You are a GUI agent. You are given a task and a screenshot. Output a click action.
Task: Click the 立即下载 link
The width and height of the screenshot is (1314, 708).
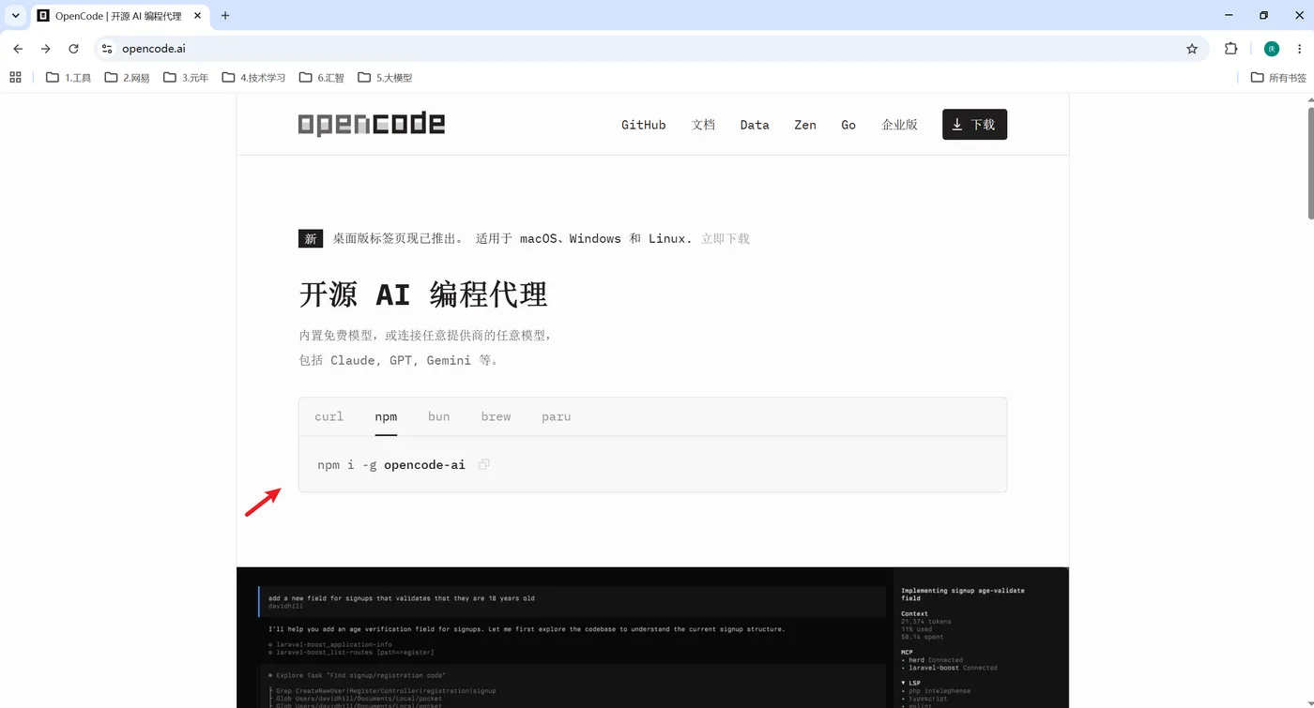point(726,238)
